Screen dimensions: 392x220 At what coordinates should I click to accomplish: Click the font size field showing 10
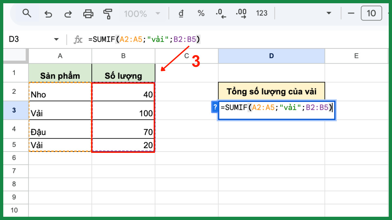371,13
